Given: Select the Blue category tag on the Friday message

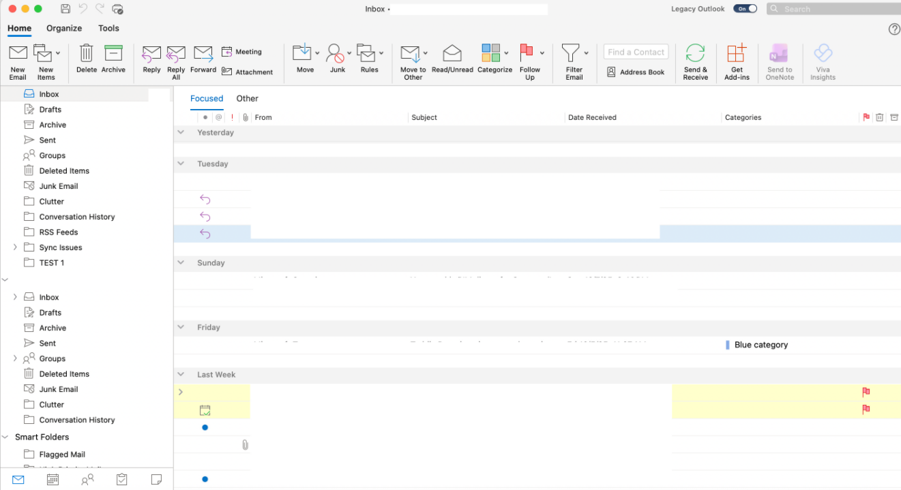Looking at the screenshot, I should click(757, 345).
